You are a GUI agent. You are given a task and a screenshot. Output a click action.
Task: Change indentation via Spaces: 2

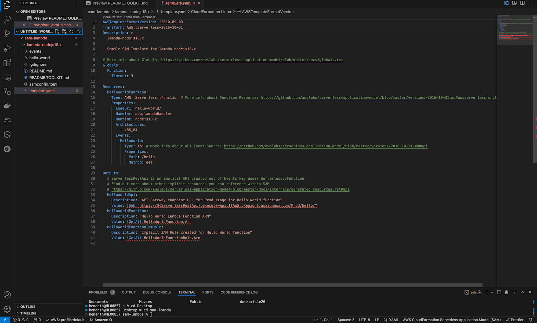pyautogui.click(x=346, y=320)
